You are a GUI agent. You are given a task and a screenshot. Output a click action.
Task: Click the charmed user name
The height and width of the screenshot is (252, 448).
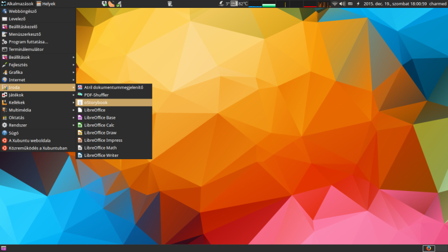point(438,4)
